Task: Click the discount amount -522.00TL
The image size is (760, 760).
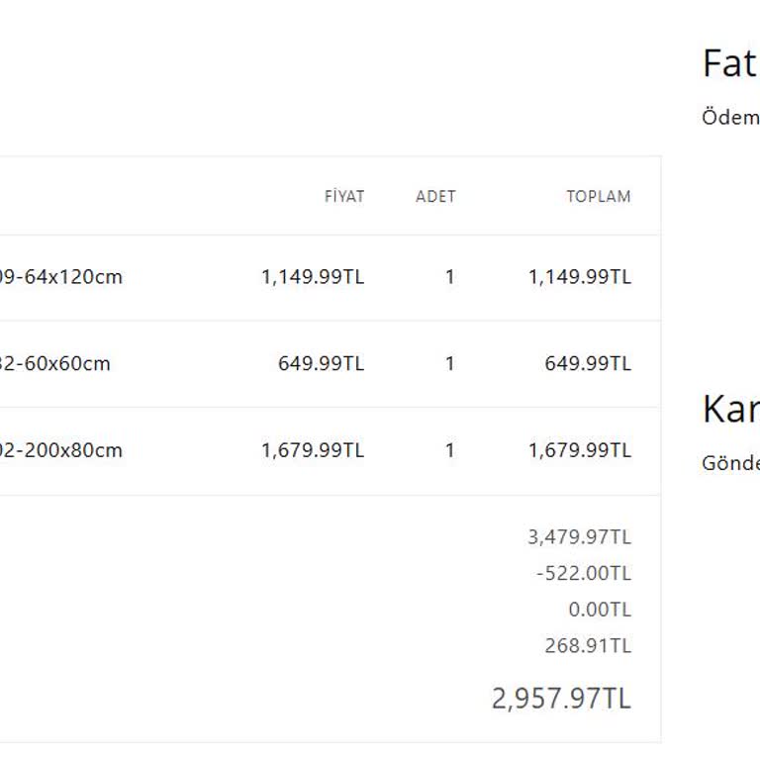Action: click(x=584, y=573)
